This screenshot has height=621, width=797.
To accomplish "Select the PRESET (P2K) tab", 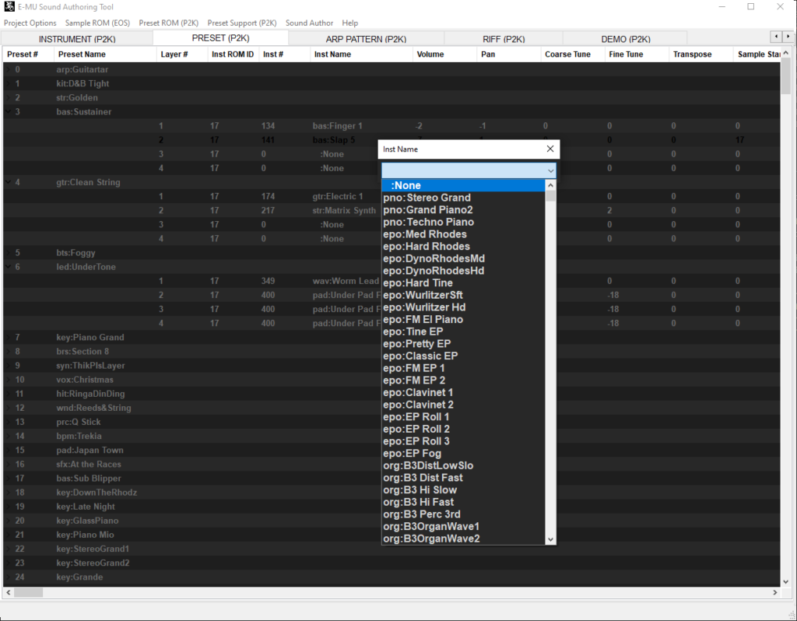I will click(x=220, y=38).
